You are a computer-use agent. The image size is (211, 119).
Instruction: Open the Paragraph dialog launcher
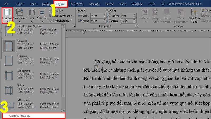click(136, 26)
